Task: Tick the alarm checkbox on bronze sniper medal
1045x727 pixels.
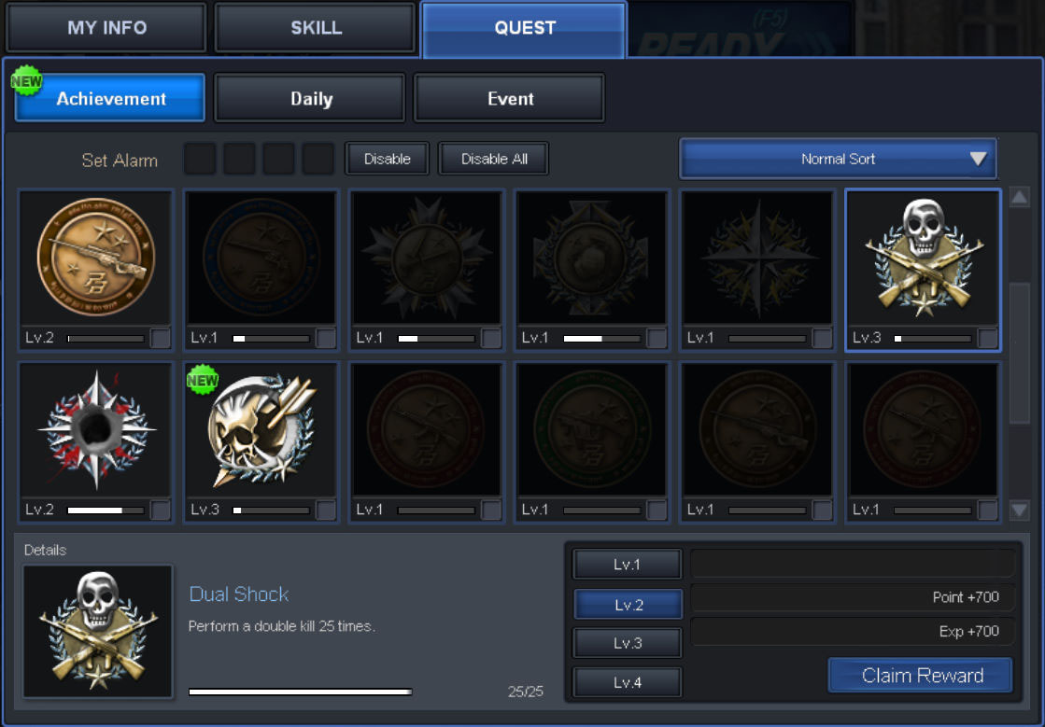Action: pos(160,338)
